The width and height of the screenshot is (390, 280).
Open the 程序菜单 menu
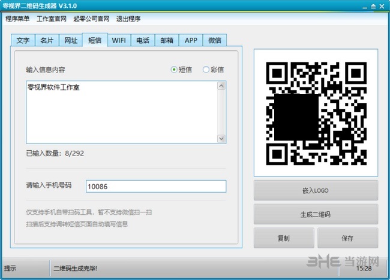[x=17, y=19]
